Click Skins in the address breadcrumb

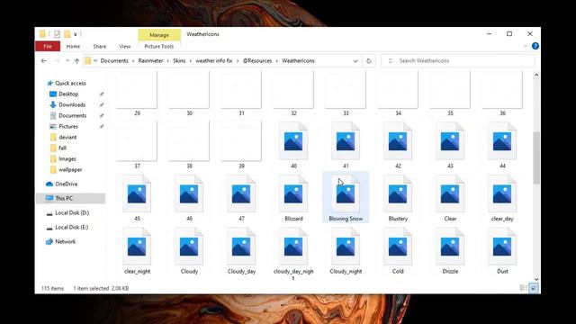click(179, 61)
